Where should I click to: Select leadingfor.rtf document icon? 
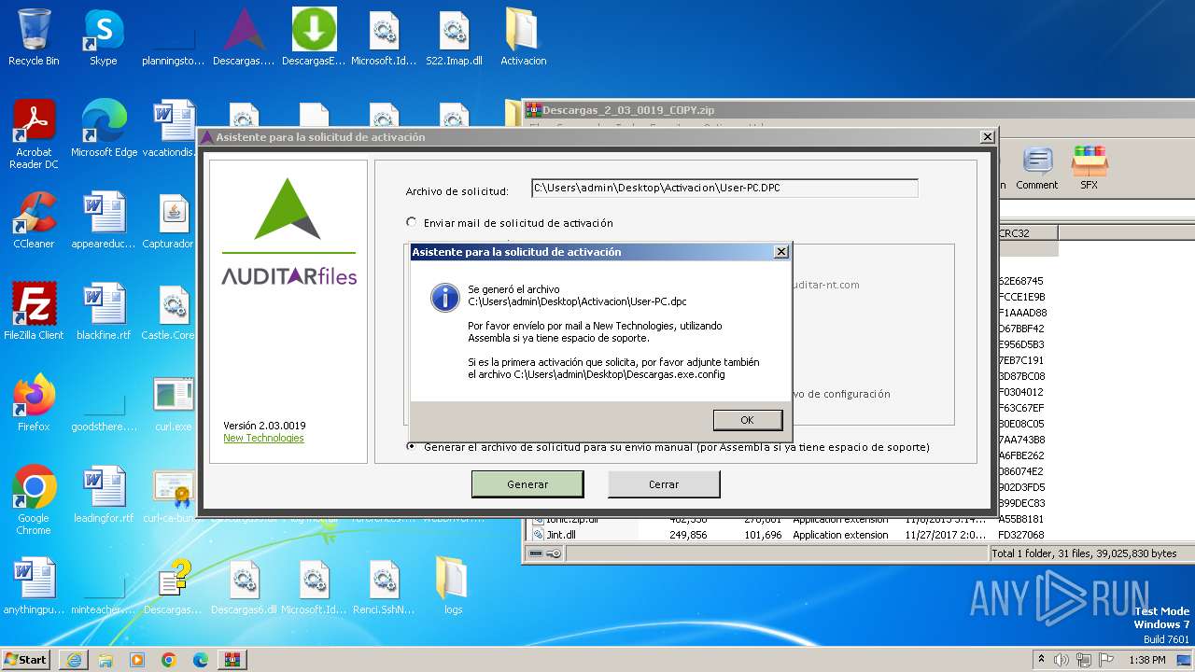104,495
